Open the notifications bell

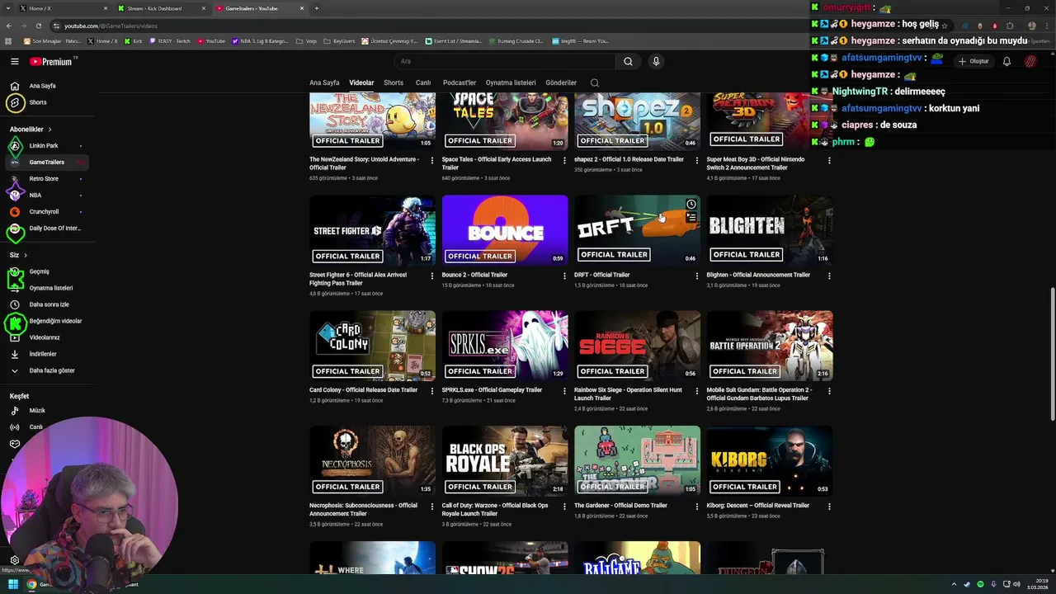click(x=1006, y=61)
